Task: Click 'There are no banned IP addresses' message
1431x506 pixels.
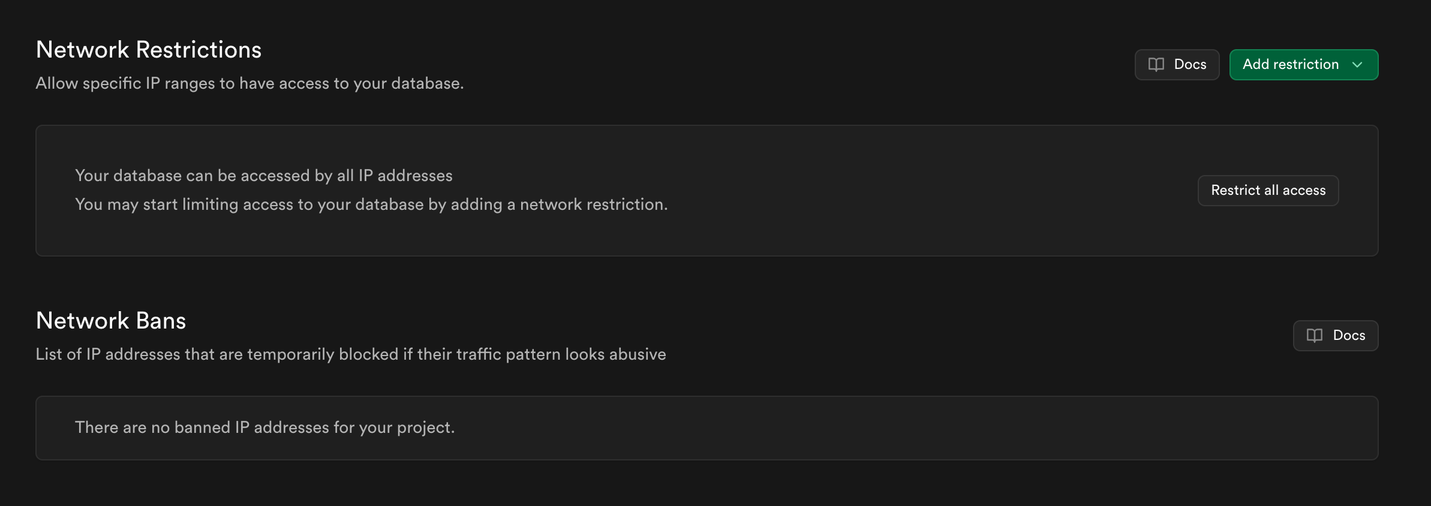Action: (x=264, y=427)
